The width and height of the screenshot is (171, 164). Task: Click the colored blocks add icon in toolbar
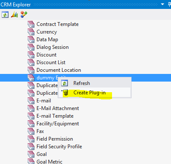24,14
